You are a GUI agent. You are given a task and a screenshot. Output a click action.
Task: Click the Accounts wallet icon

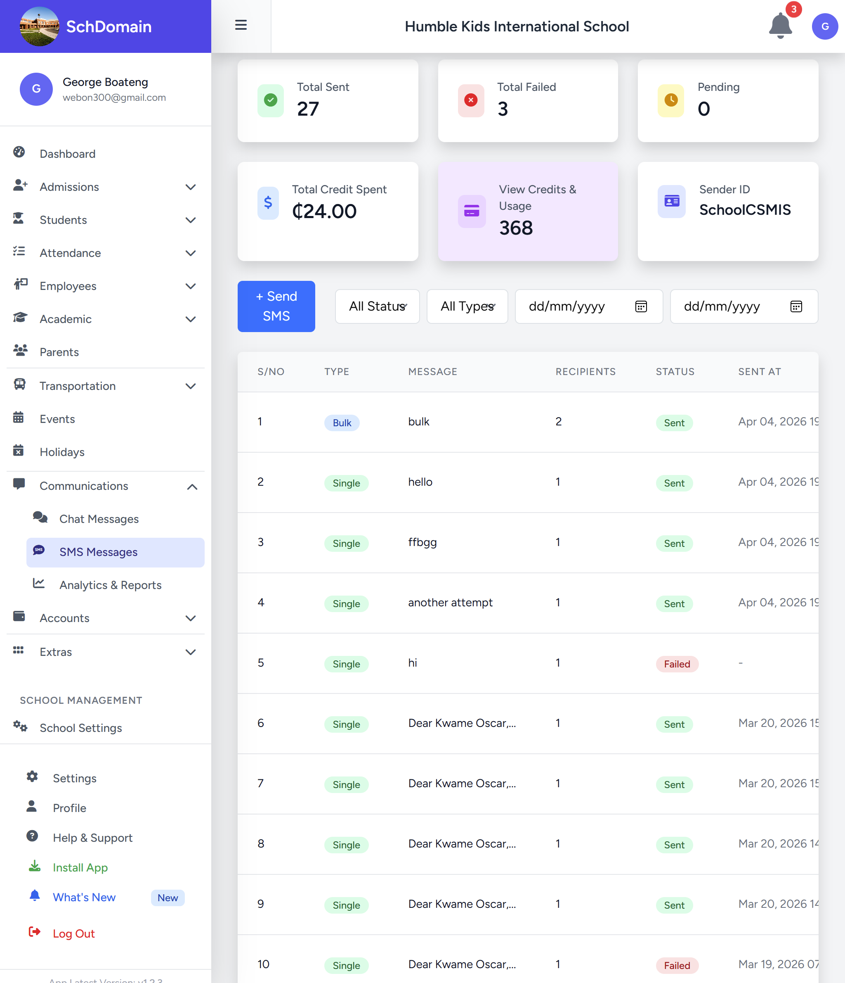point(19,616)
